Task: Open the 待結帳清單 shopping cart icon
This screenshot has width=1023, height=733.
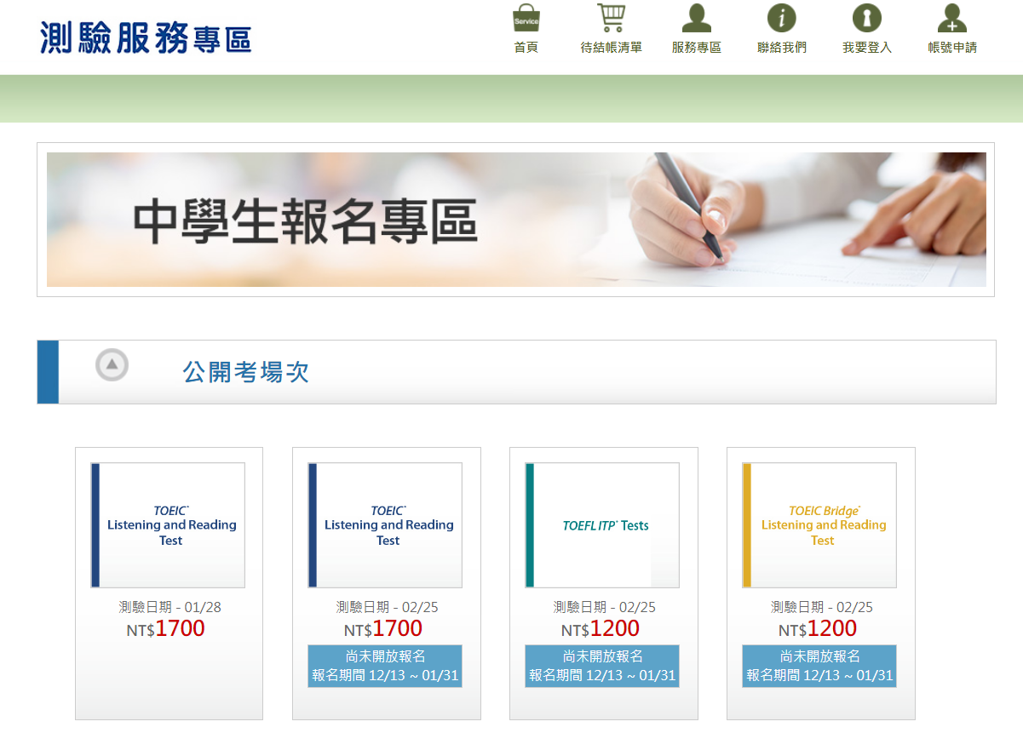Action: click(611, 18)
